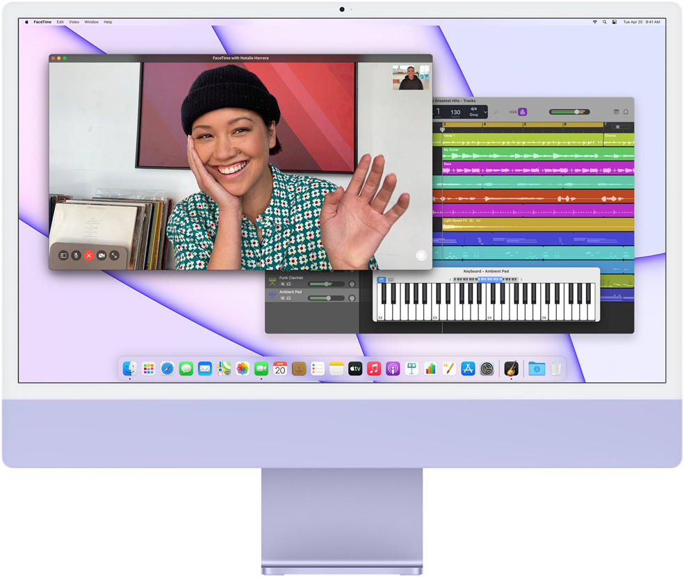Mute the Funk Clavinet track

[x=282, y=283]
